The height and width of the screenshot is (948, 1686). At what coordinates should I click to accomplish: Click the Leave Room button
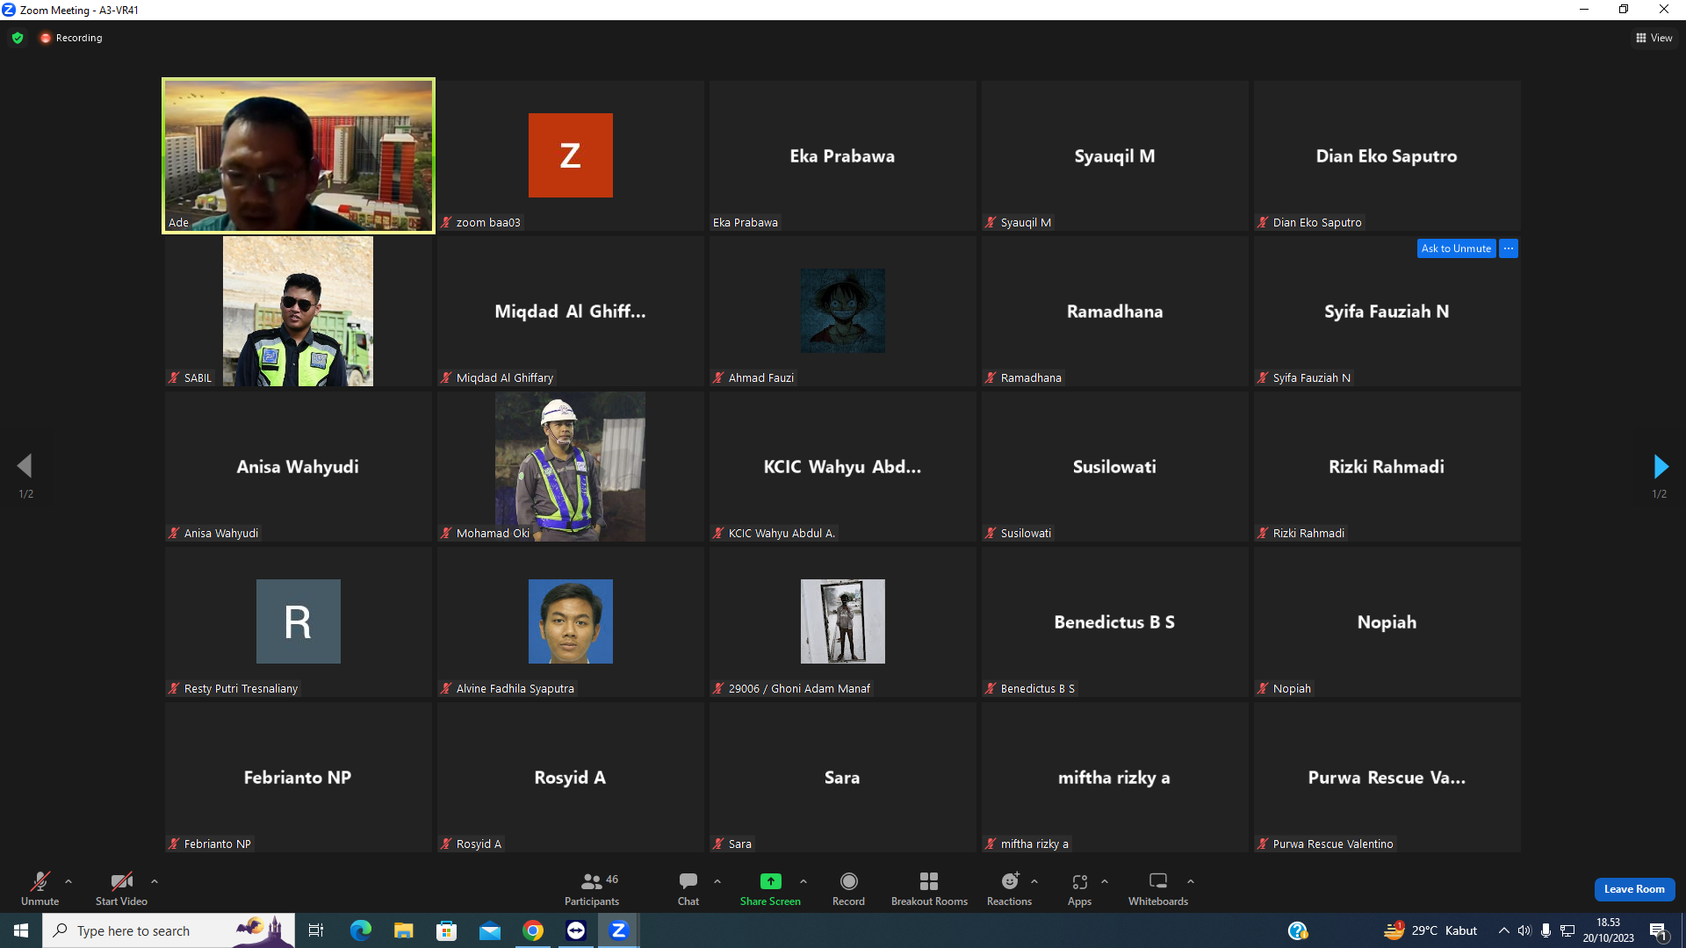coord(1634,889)
